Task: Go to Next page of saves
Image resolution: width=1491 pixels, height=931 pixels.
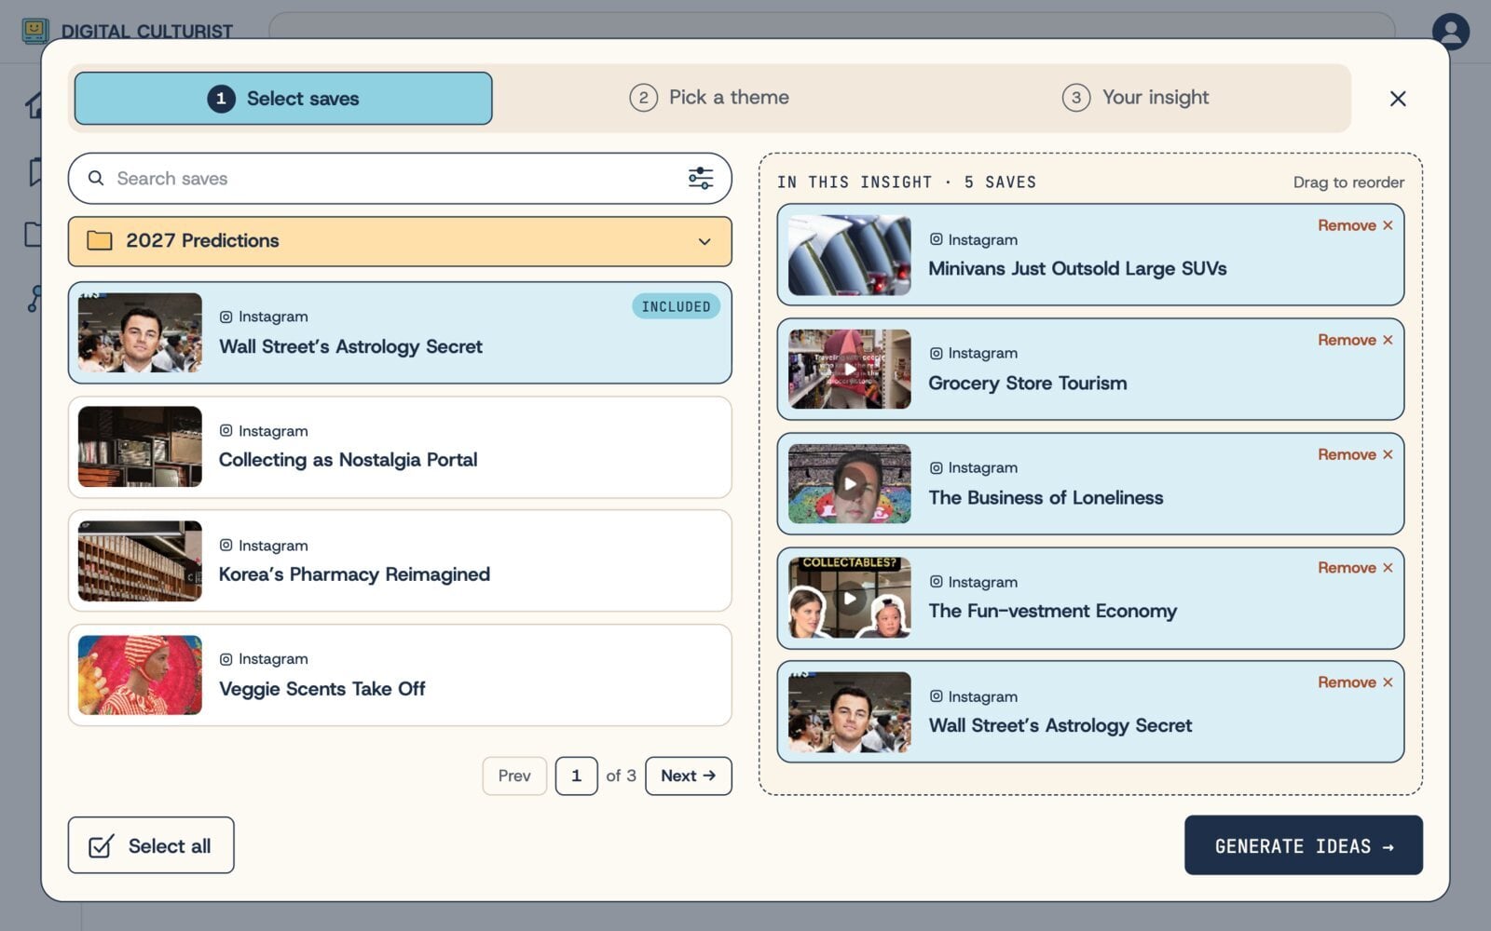Action: click(x=689, y=776)
